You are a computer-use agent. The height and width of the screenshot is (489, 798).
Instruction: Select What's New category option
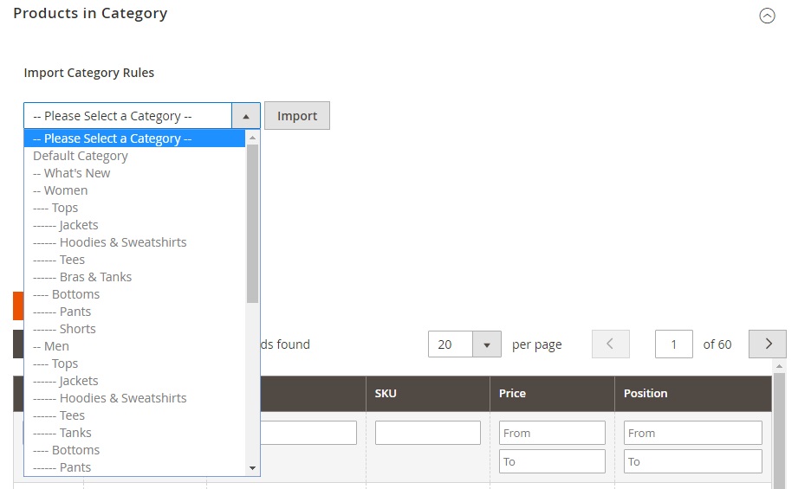click(134, 173)
